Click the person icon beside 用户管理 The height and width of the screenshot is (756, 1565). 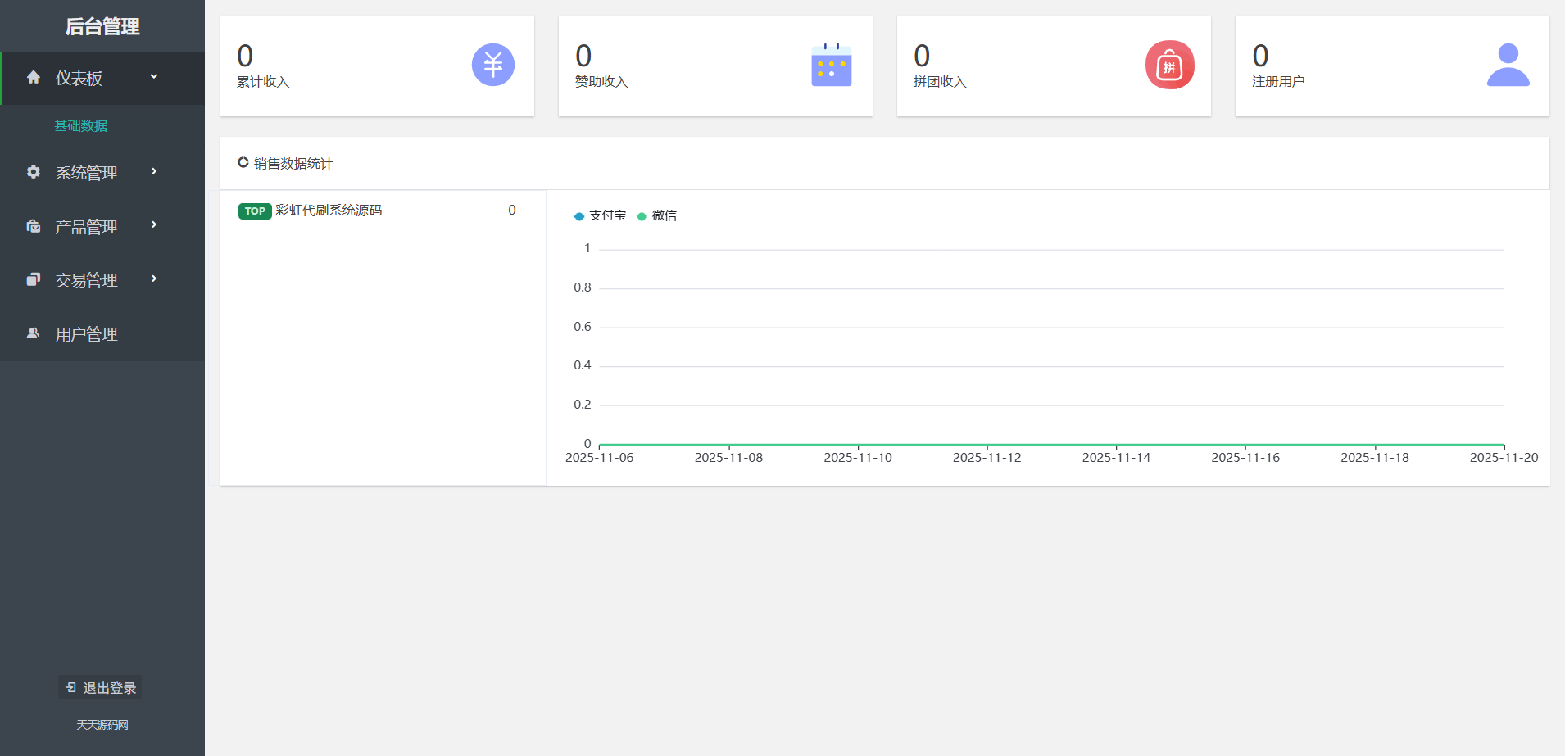pyautogui.click(x=34, y=333)
